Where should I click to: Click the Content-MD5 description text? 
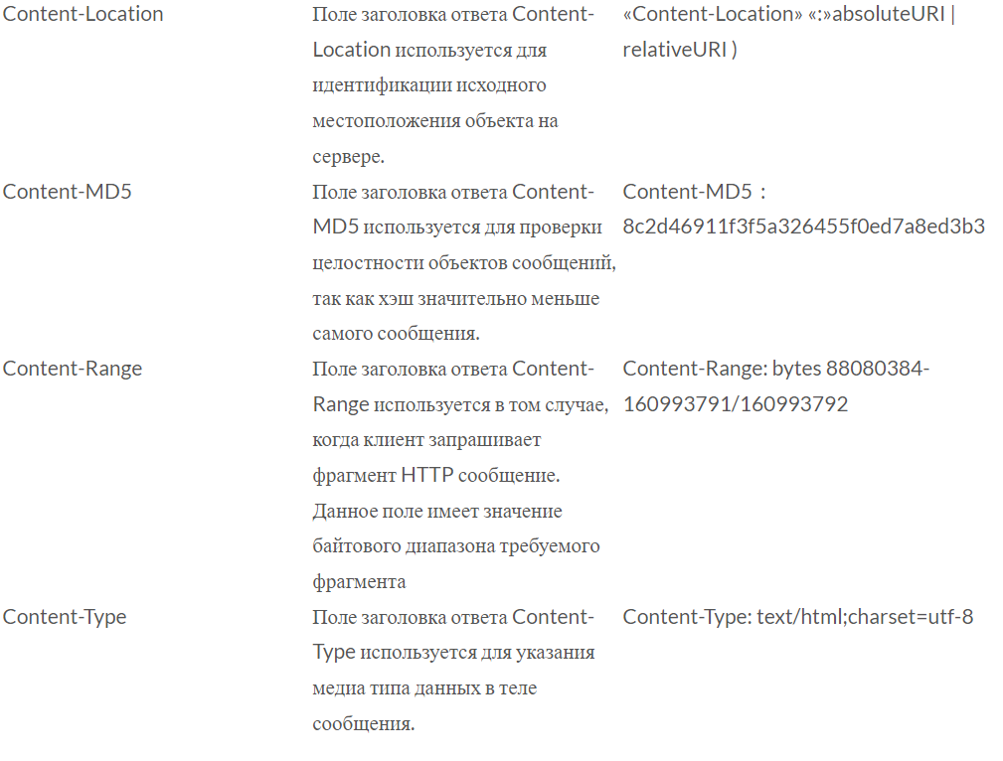464,262
